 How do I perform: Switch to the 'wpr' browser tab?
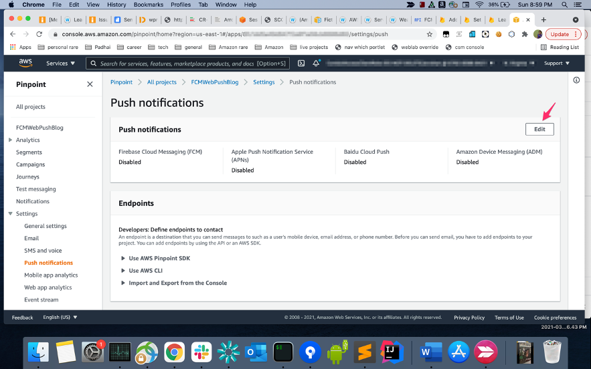pos(149,19)
